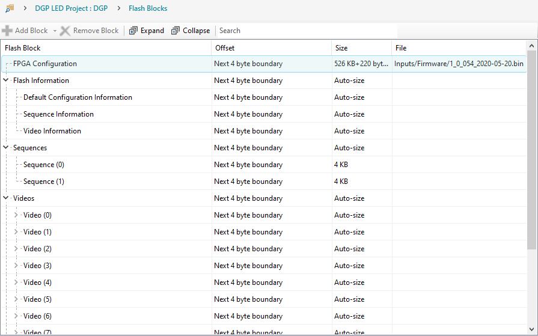Sort by the Offset column header

271,47
